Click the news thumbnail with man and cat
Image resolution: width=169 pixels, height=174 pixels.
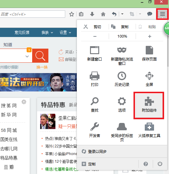pyautogui.click(x=48, y=121)
